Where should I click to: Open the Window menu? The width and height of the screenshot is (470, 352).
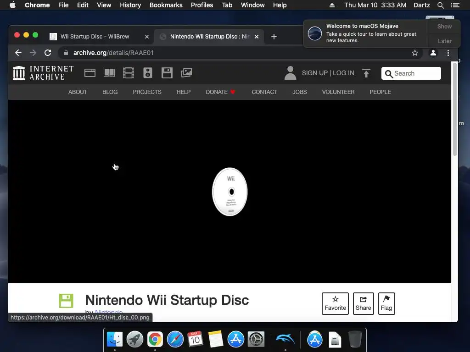click(253, 5)
